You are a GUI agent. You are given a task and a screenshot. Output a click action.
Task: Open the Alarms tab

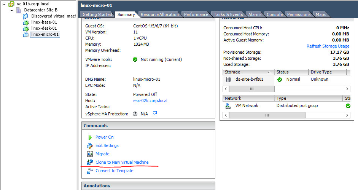[x=255, y=14]
